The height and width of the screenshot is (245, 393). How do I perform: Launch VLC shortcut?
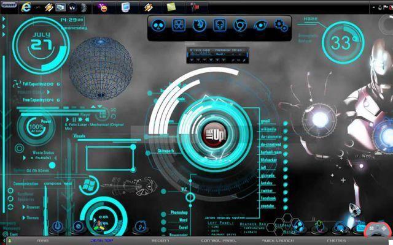point(184,189)
